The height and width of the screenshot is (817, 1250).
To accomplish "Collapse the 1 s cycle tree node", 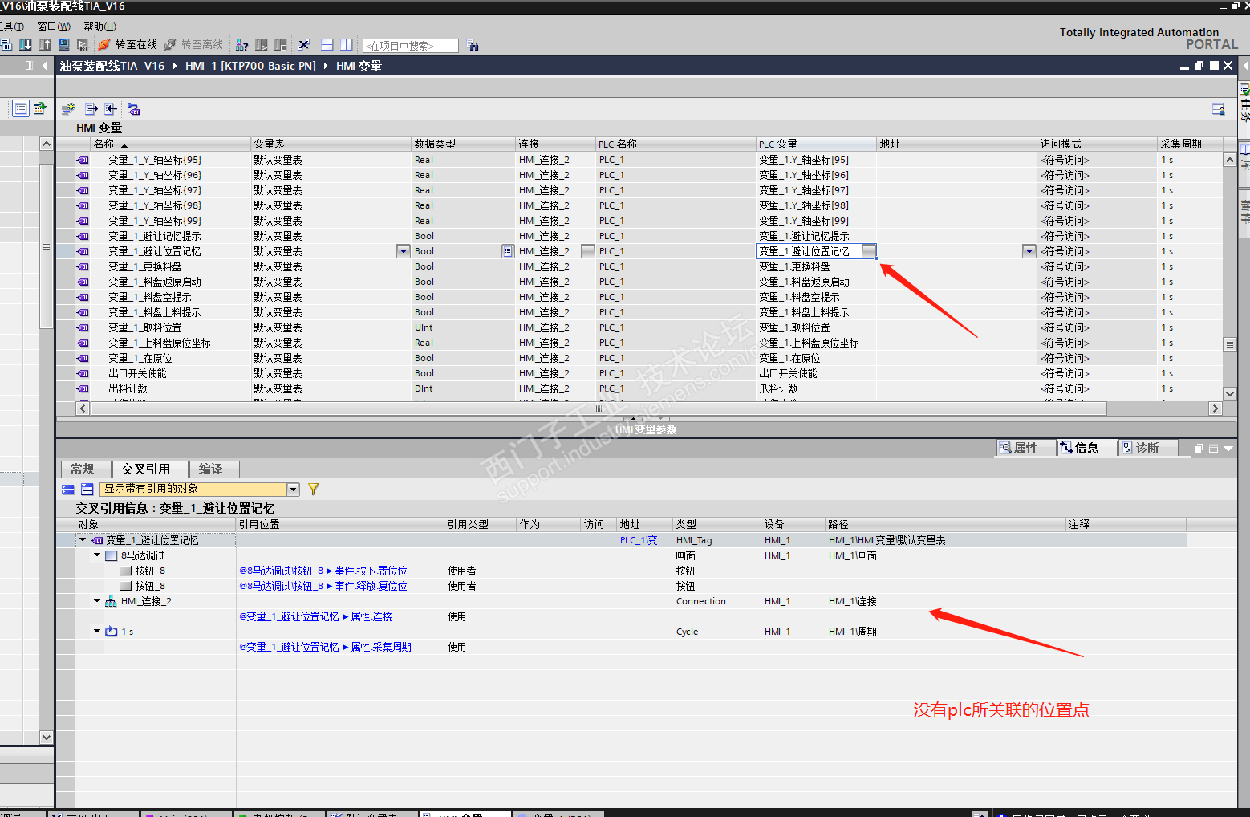I will (97, 632).
